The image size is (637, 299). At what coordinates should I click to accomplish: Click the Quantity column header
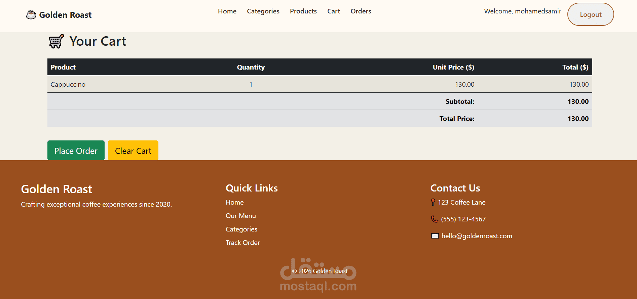[251, 67]
